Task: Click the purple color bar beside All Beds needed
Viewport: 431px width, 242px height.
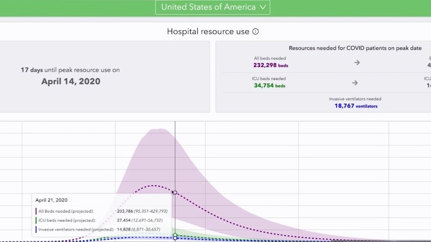Action: pos(36,211)
